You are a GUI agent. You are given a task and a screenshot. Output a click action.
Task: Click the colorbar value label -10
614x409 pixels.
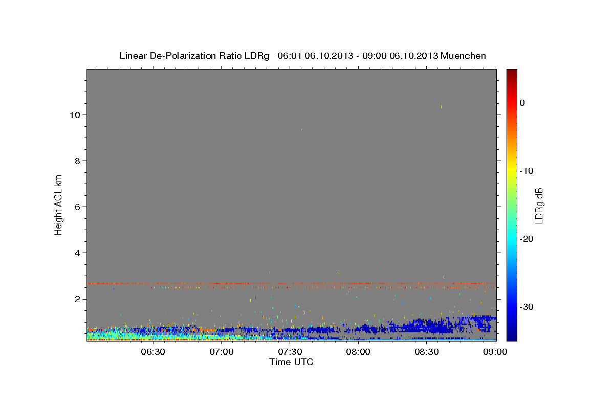(527, 171)
